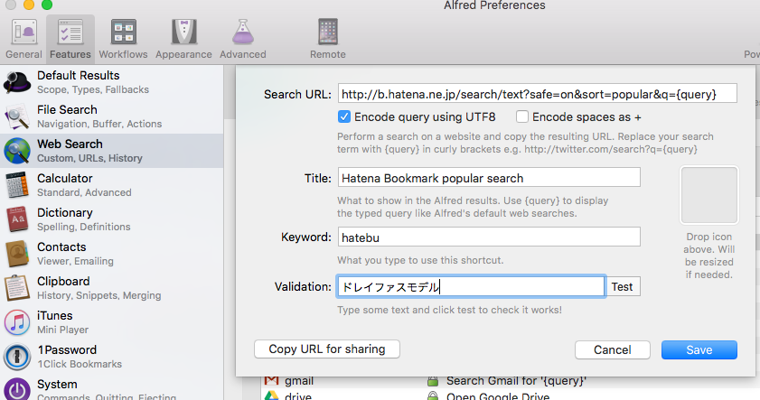Select File Search feature row

(x=111, y=116)
